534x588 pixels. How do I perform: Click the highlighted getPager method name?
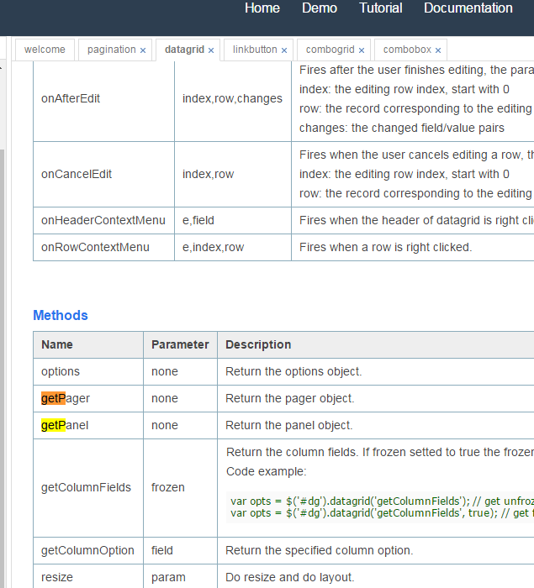click(x=66, y=398)
